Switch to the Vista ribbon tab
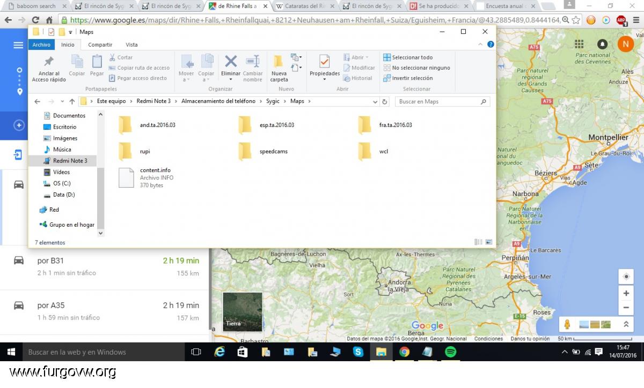Screen dimensions: 644x388 pyautogui.click(x=131, y=45)
